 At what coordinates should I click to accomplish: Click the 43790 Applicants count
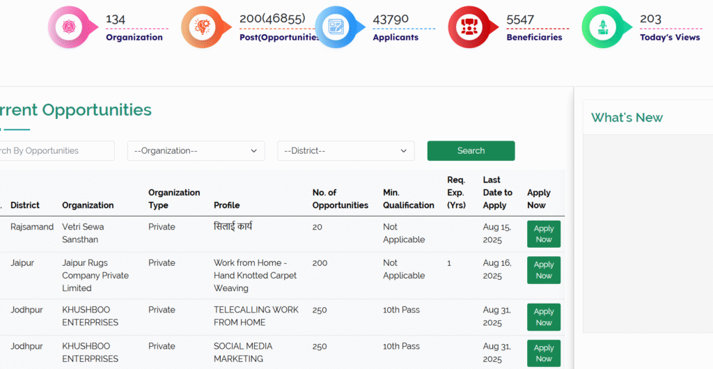391,19
